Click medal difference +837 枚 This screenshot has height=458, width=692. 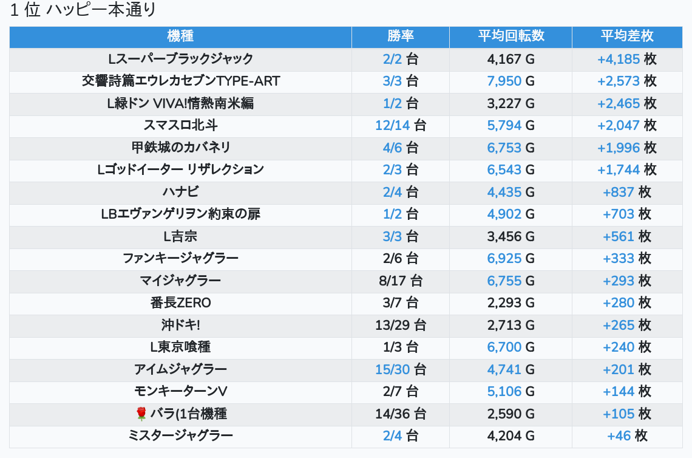tap(627, 192)
